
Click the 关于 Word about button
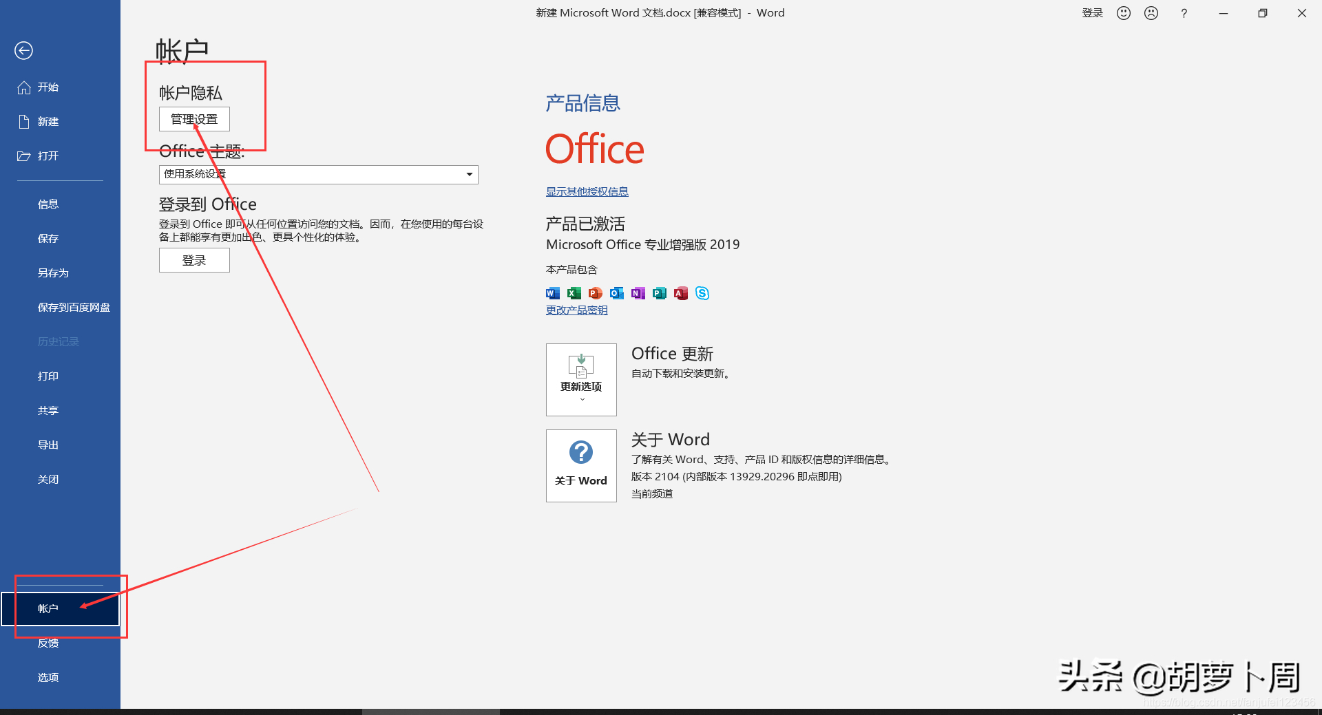pyautogui.click(x=581, y=466)
